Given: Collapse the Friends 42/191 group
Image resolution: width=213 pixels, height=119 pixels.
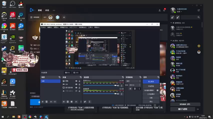Looking at the screenshot, I should [171, 41].
